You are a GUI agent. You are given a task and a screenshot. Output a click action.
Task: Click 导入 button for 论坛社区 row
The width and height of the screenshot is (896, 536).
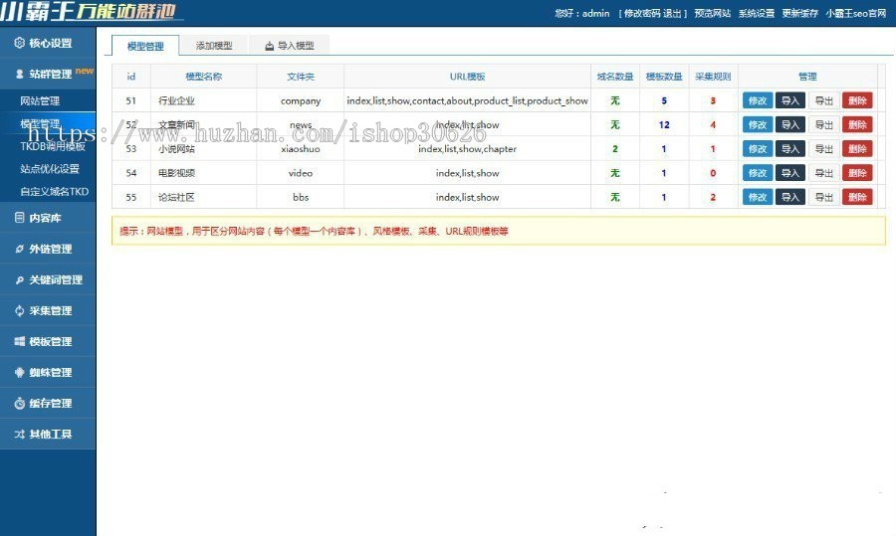point(790,197)
